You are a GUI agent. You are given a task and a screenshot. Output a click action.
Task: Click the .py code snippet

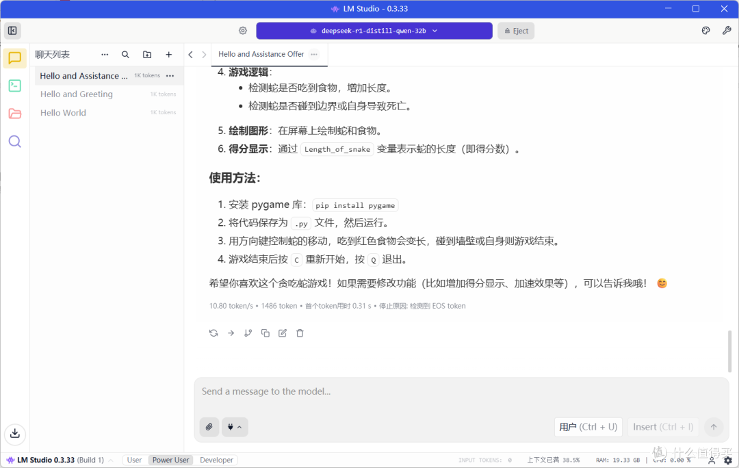tap(300, 224)
